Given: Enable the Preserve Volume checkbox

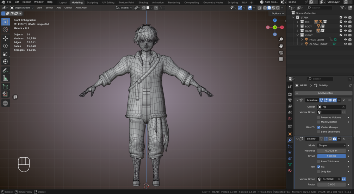Looking at the screenshot, I should coord(319,118).
